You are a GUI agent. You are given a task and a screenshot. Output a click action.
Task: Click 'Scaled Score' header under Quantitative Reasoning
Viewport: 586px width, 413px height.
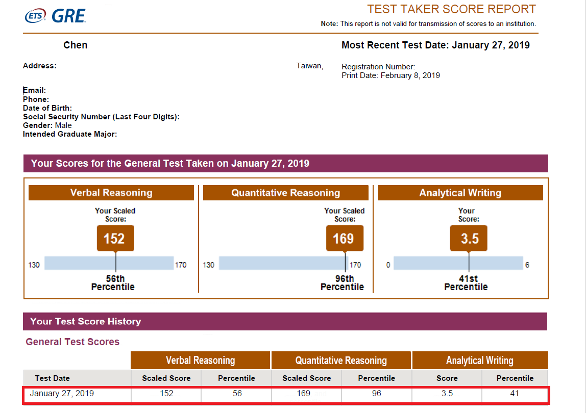pyautogui.click(x=307, y=378)
